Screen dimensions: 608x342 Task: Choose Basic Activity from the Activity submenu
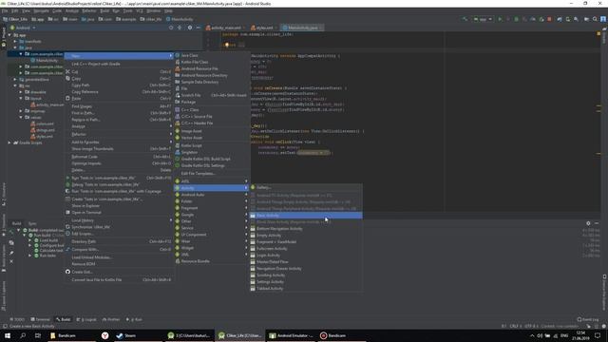[306, 216]
